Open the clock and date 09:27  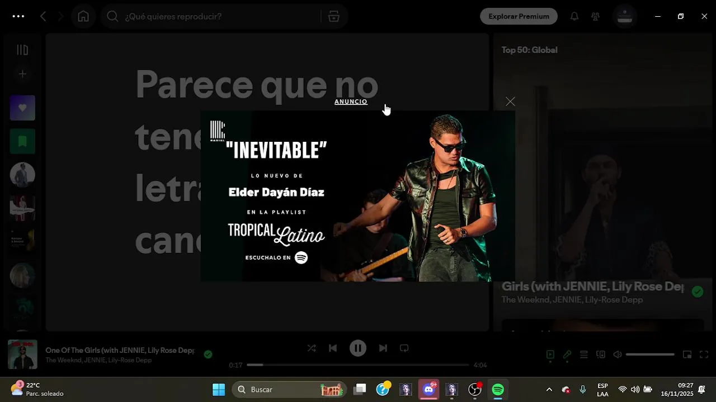coord(677,390)
